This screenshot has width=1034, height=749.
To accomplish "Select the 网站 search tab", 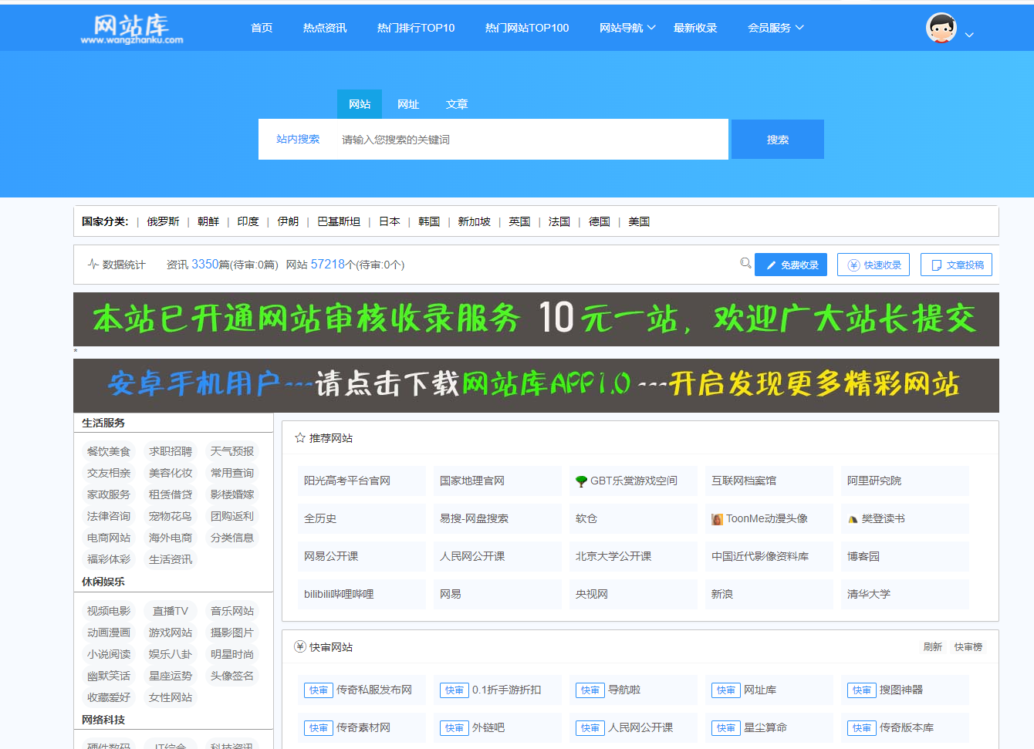I will (x=360, y=104).
